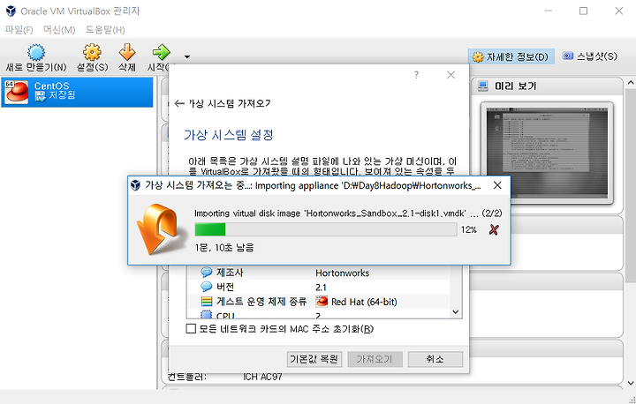Click the Import (가져오기) button
The width and height of the screenshot is (636, 404).
(375, 359)
